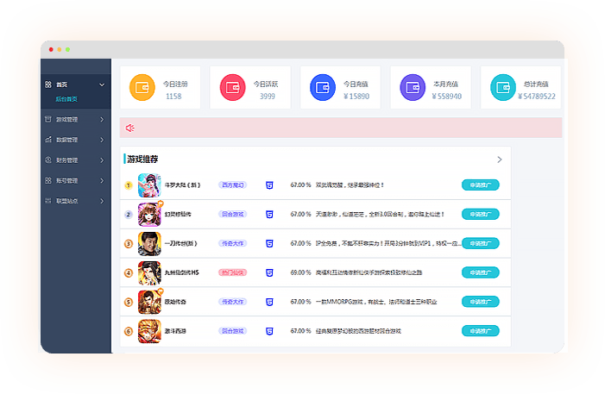This screenshot has height=394, width=605.
Task: Click the announcement speaker icon in the pink bar
Action: pos(130,128)
